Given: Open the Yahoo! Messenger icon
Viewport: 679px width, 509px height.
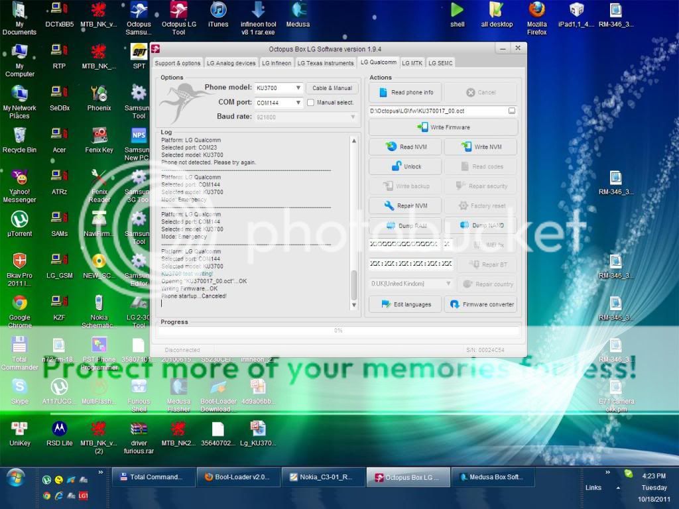Looking at the screenshot, I should (x=19, y=186).
